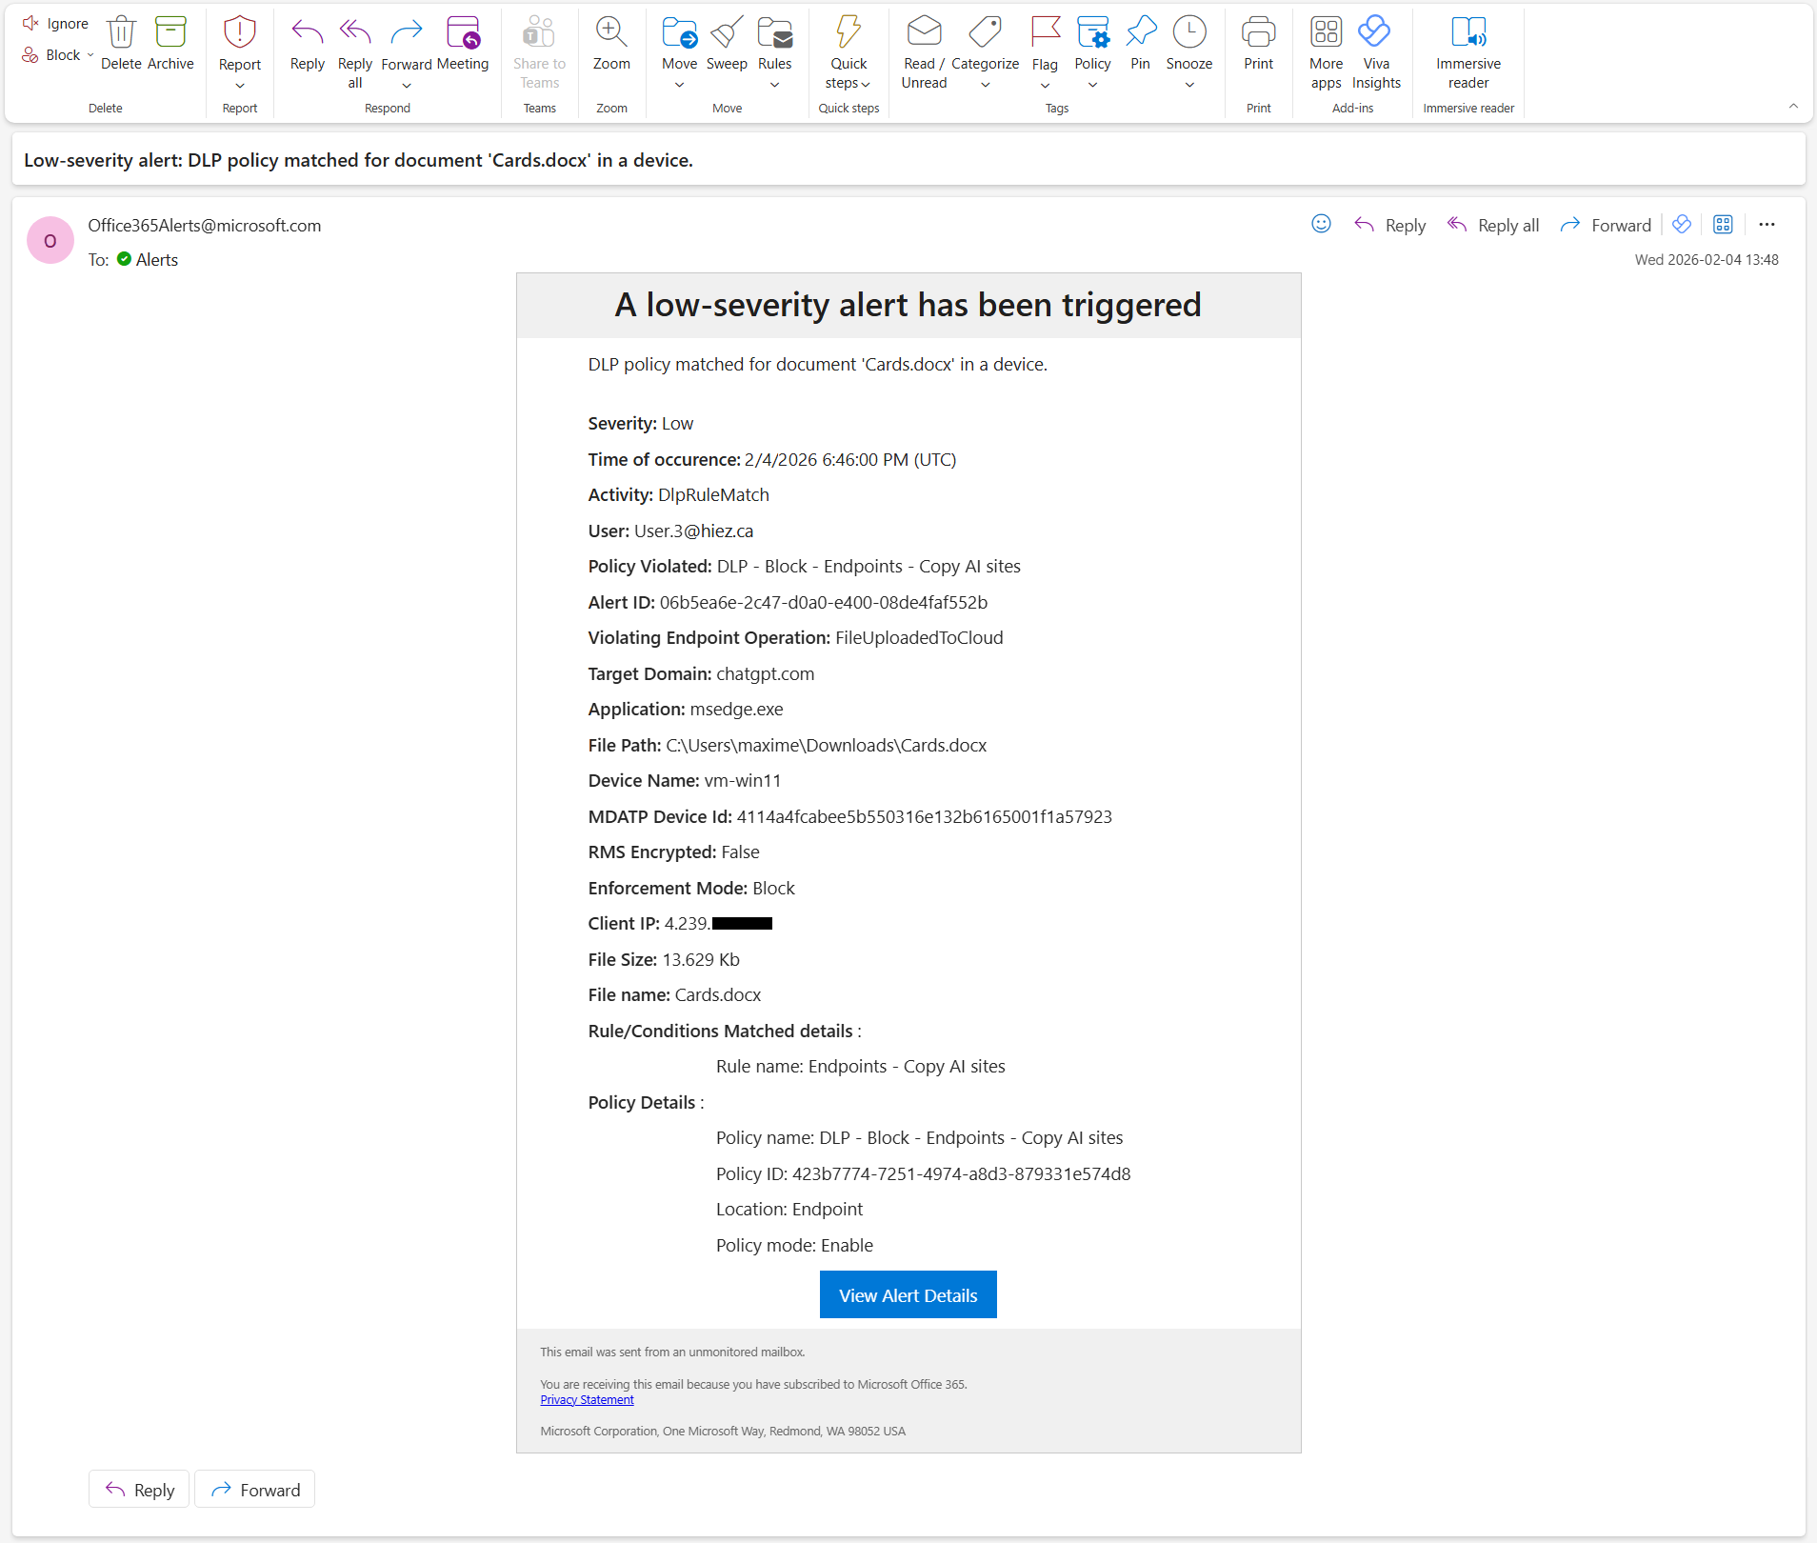Click Reply all in message header
This screenshot has height=1543, width=1817.
tap(1493, 226)
